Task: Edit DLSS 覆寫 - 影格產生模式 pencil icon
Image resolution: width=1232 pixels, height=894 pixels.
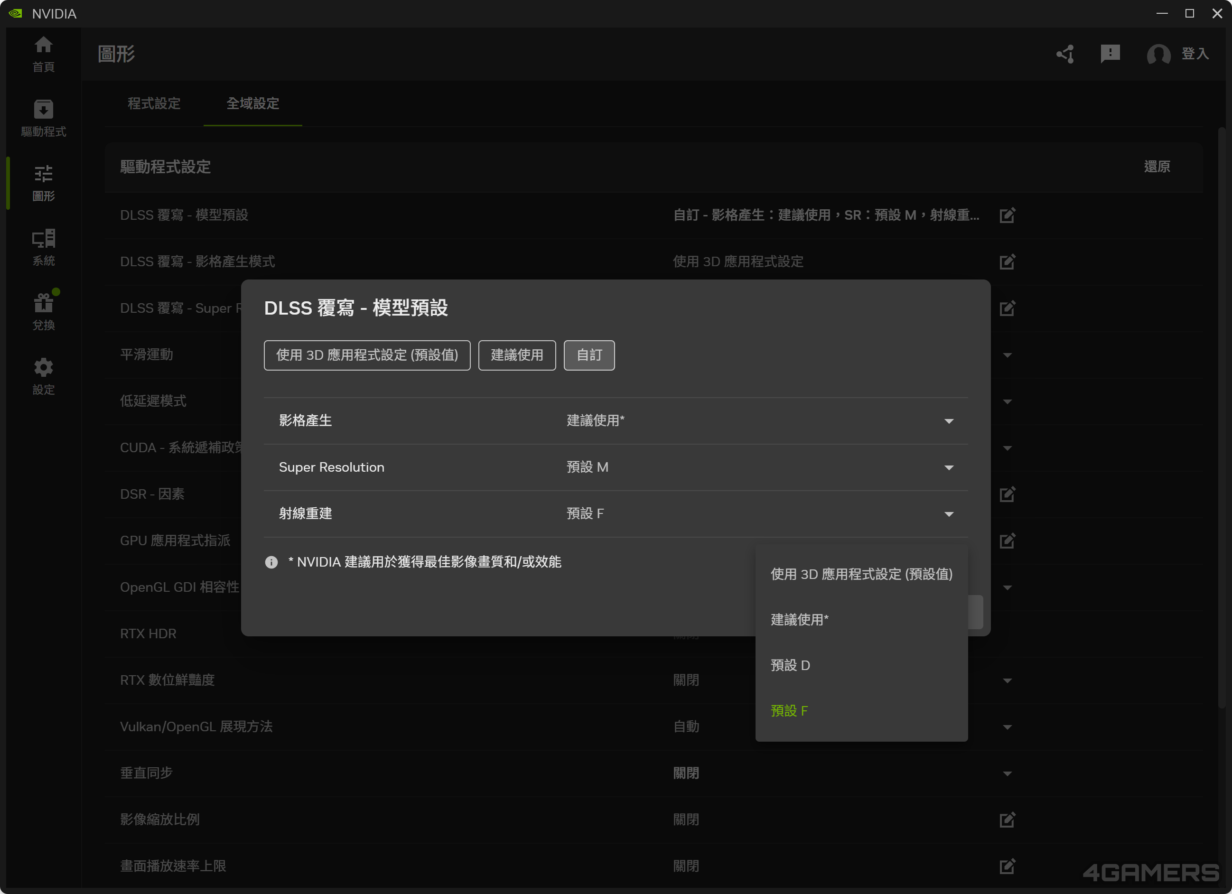Action: click(1007, 262)
